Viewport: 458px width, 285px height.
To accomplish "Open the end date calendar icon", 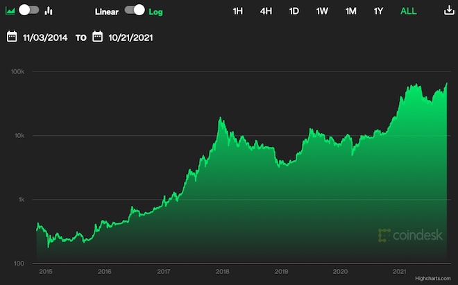I will (98, 37).
